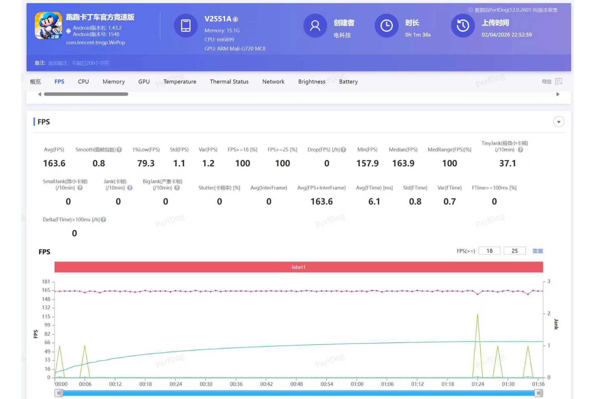Open the Battery tab

pos(348,81)
